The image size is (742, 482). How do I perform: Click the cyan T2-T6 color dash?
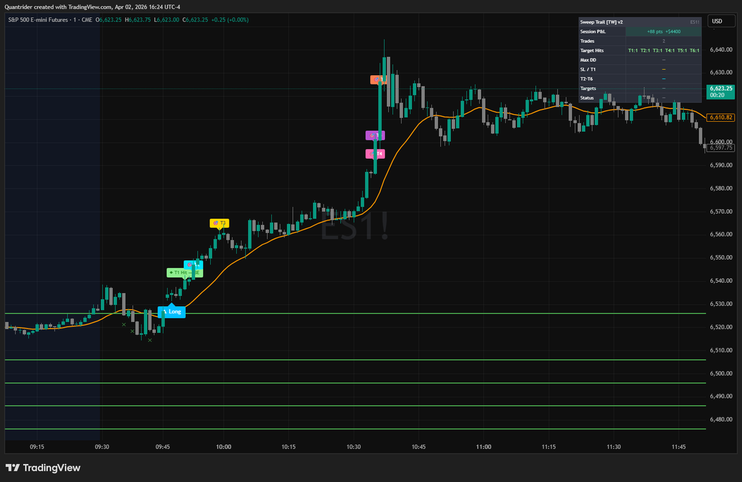coord(663,78)
